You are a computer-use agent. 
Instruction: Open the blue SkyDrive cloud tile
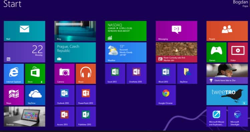point(35,95)
